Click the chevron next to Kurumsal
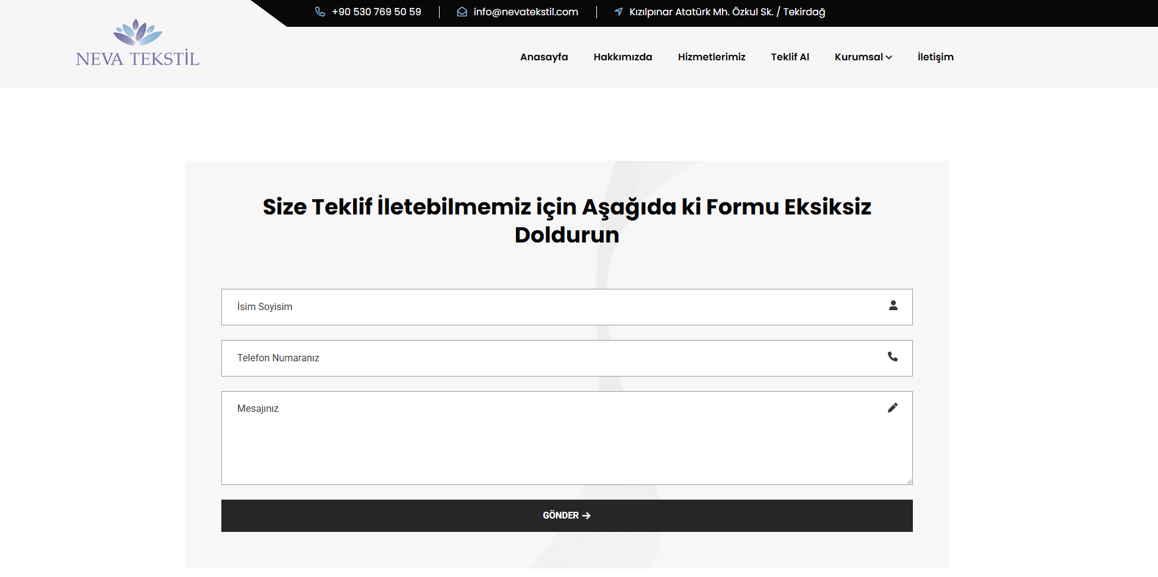This screenshot has height=577, width=1158. tap(889, 57)
